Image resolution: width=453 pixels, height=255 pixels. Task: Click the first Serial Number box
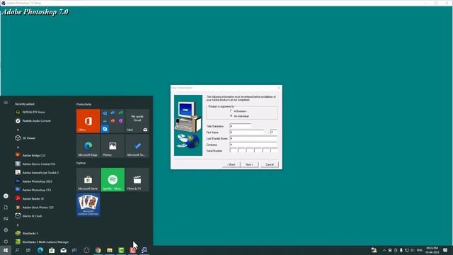click(234, 151)
